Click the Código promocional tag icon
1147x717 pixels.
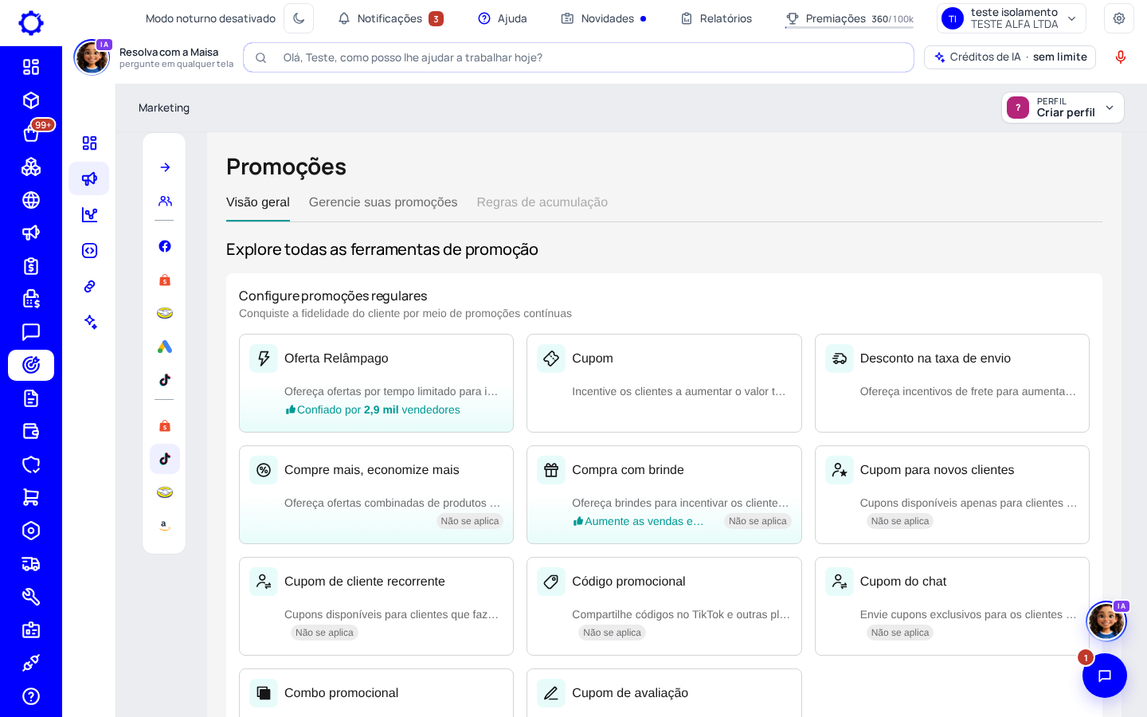551,582
